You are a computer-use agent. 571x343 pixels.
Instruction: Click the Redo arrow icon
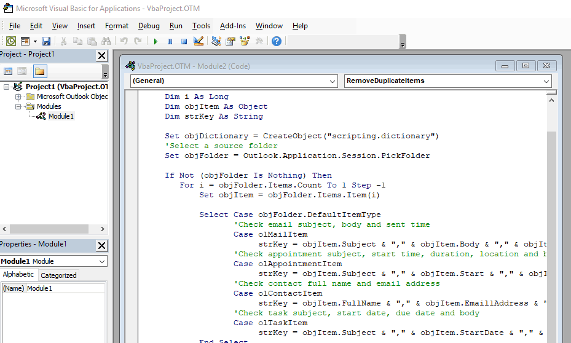pyautogui.click(x=138, y=41)
